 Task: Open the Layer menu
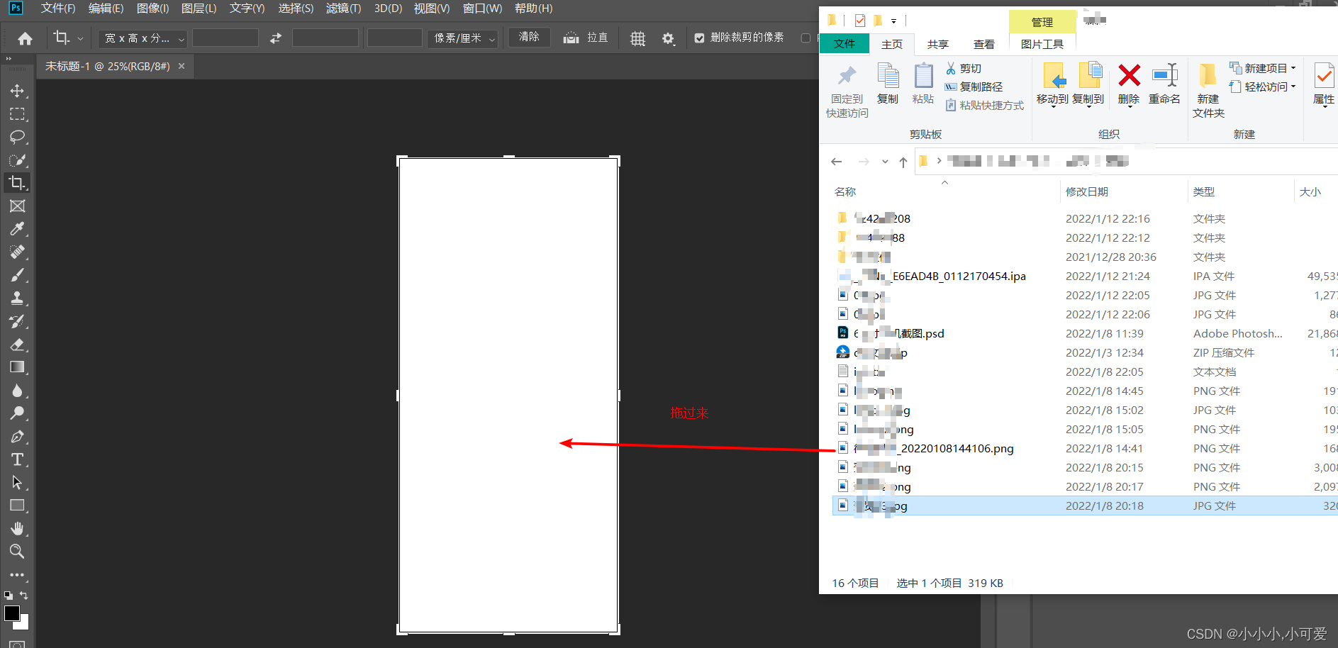199,9
